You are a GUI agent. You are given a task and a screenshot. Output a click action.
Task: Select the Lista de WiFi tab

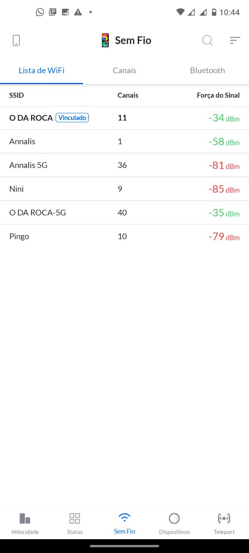(41, 71)
